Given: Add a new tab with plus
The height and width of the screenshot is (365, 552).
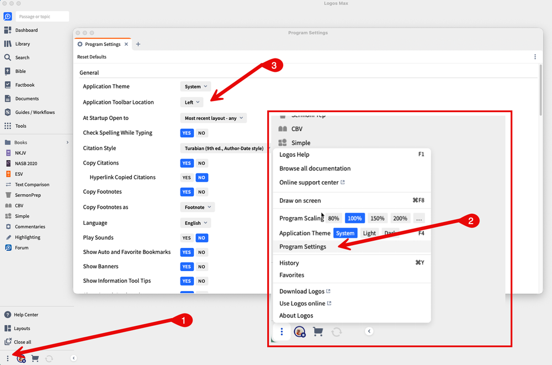Looking at the screenshot, I should coord(138,44).
